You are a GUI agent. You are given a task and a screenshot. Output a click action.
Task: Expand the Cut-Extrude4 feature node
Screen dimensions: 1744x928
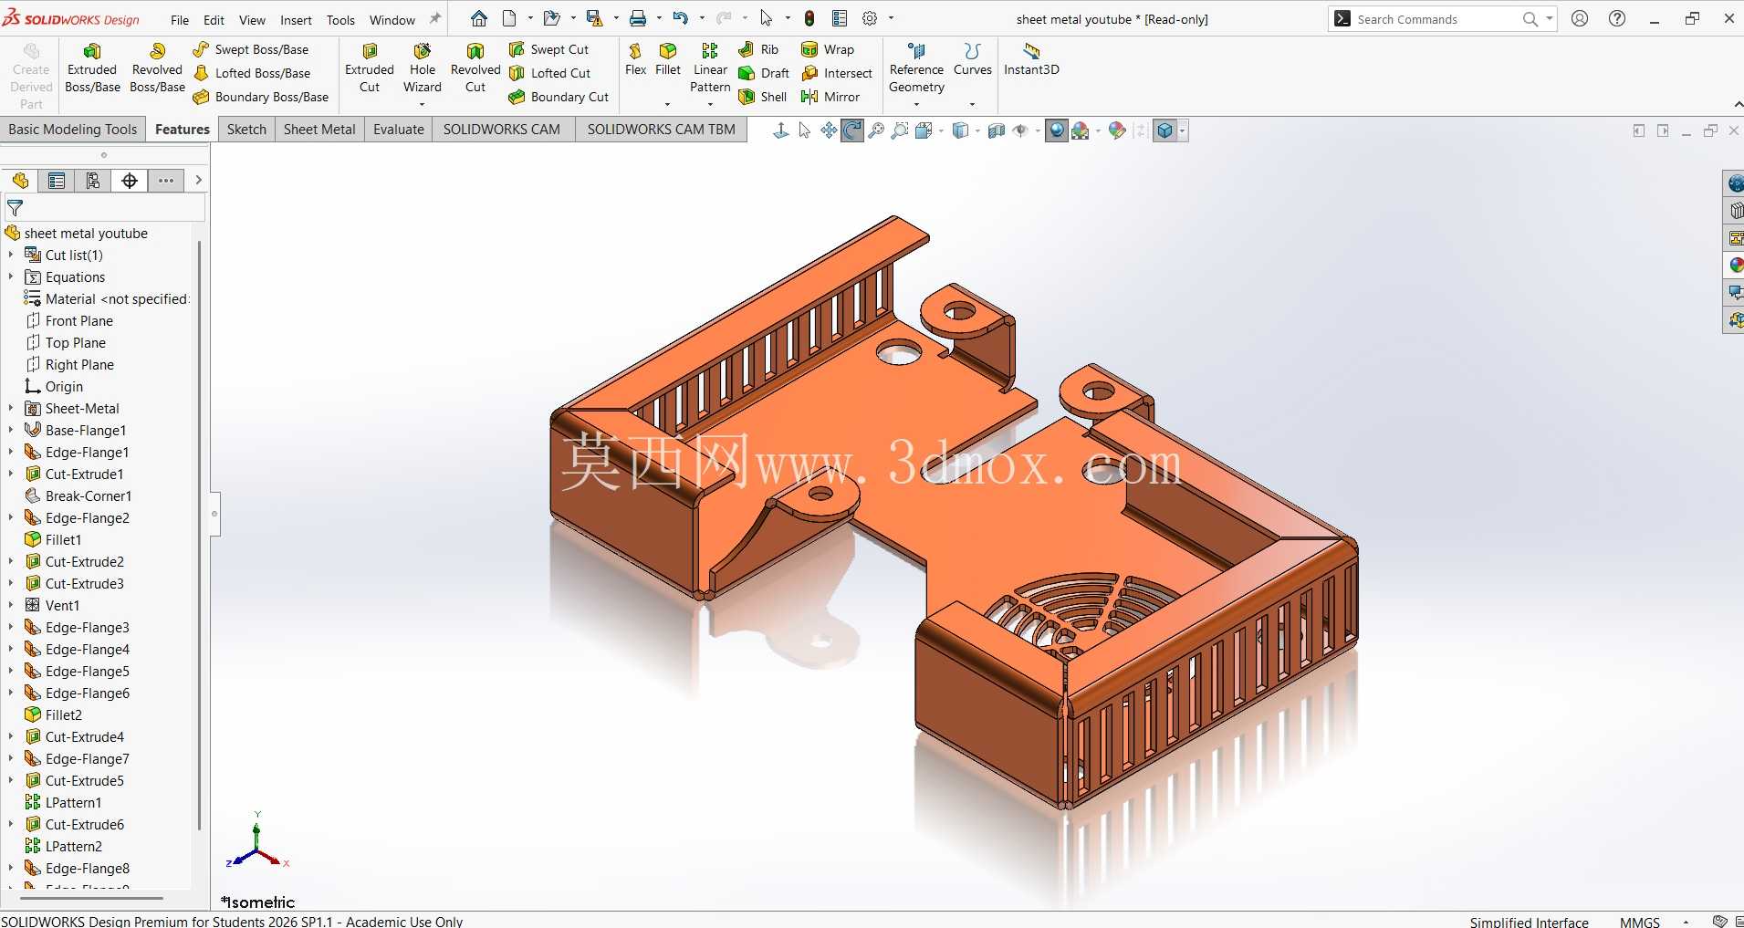11,736
